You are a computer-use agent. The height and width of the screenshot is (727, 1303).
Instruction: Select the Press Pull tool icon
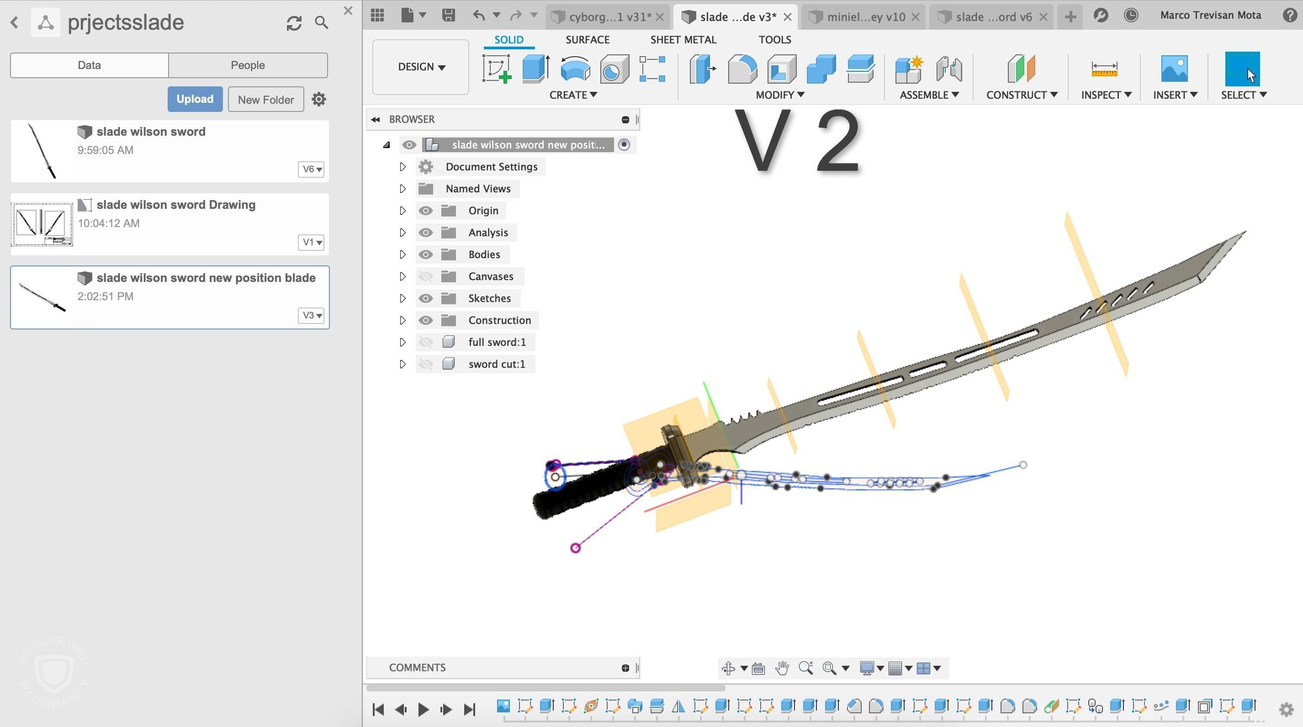click(703, 68)
